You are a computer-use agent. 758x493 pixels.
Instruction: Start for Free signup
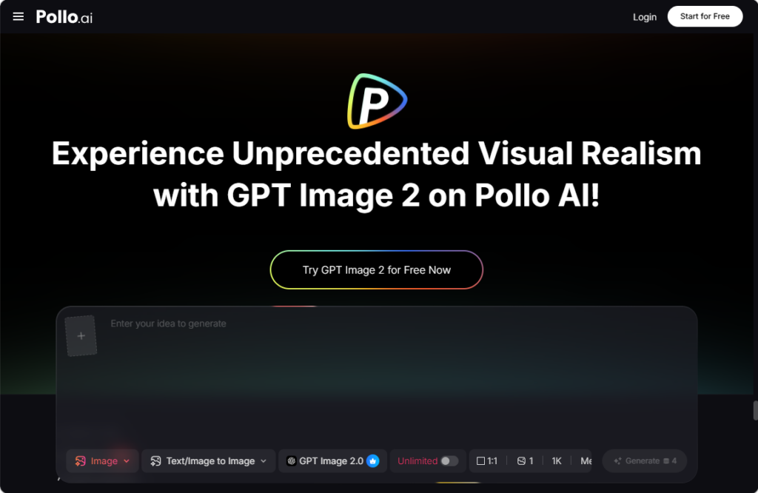[x=705, y=16]
